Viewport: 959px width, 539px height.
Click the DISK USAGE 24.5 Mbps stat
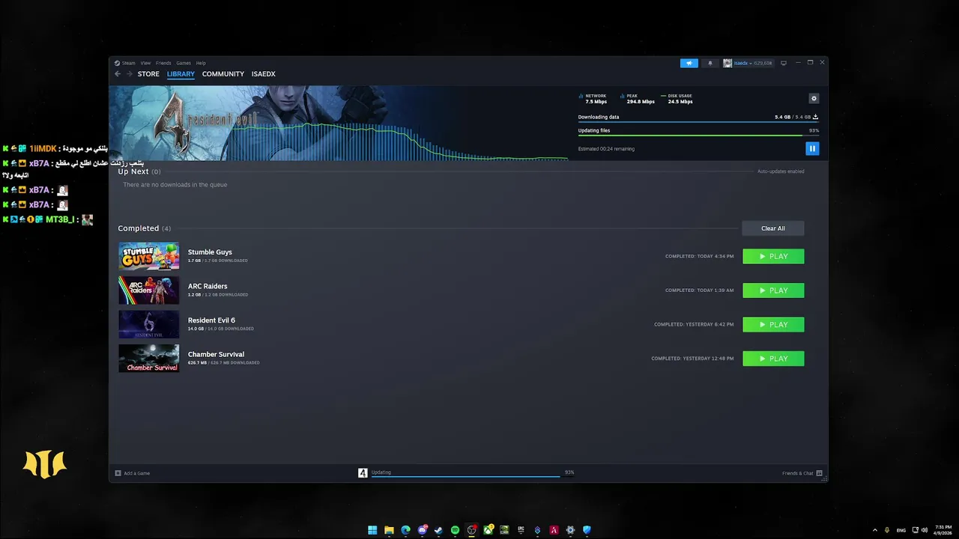(677, 99)
